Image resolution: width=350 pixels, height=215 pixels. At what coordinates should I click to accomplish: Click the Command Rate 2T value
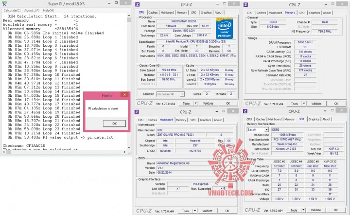click(x=305, y=75)
